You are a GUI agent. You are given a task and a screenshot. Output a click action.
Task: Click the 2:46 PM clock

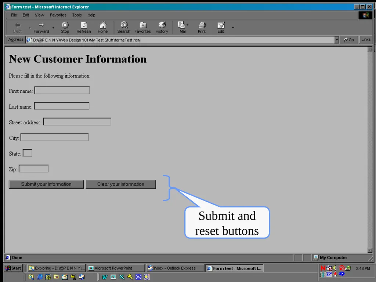(x=363, y=268)
